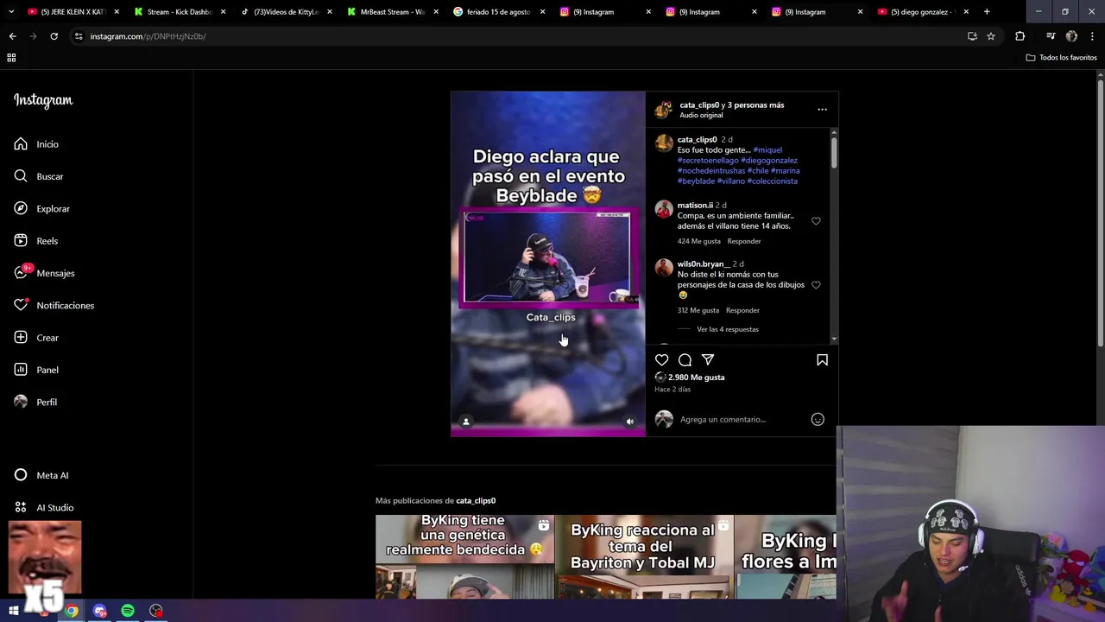
Task: Click Responder under wils0n.bryan__ comment
Action: click(x=742, y=310)
